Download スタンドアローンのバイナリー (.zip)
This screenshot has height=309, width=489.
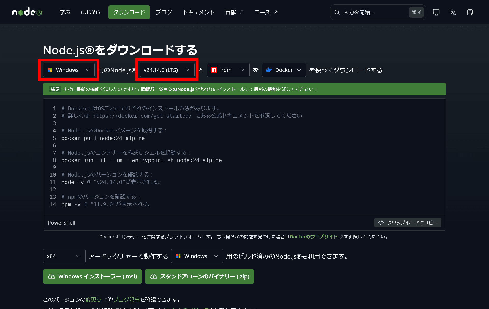[x=199, y=276]
